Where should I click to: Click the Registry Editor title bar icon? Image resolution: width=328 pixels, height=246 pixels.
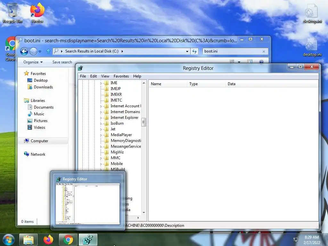tap(80, 68)
